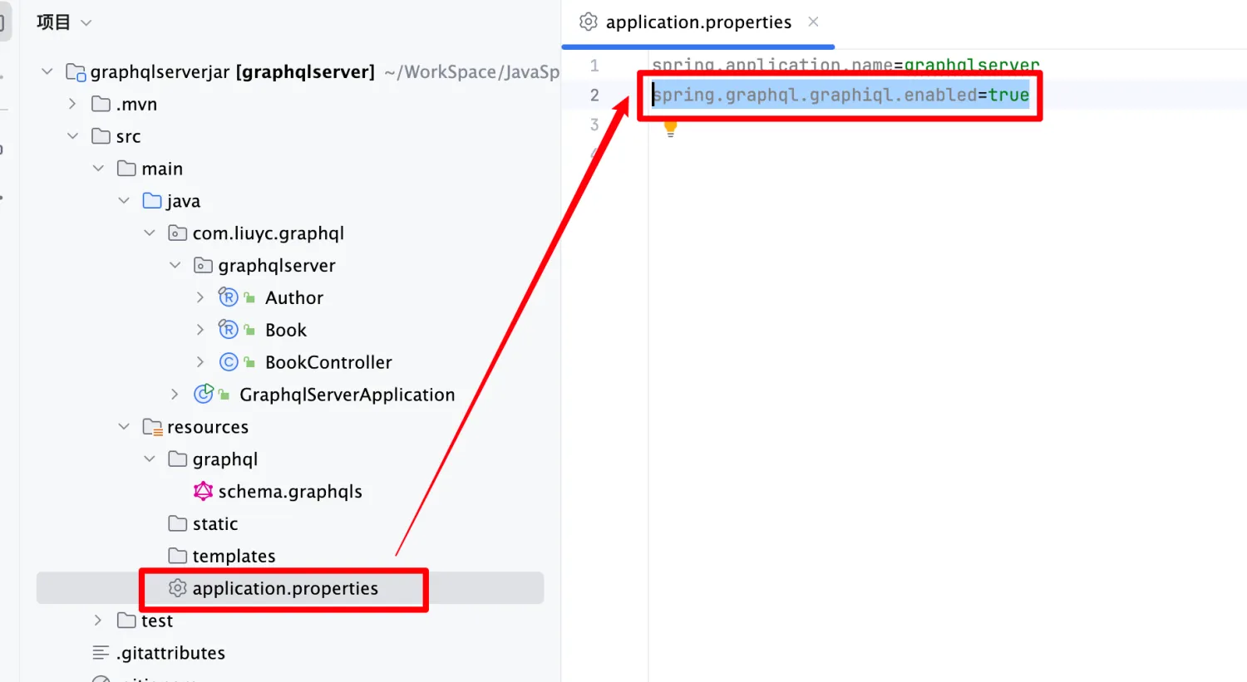Viewport: 1247px width, 682px height.
Task: Expand the test folder
Action: click(x=98, y=621)
